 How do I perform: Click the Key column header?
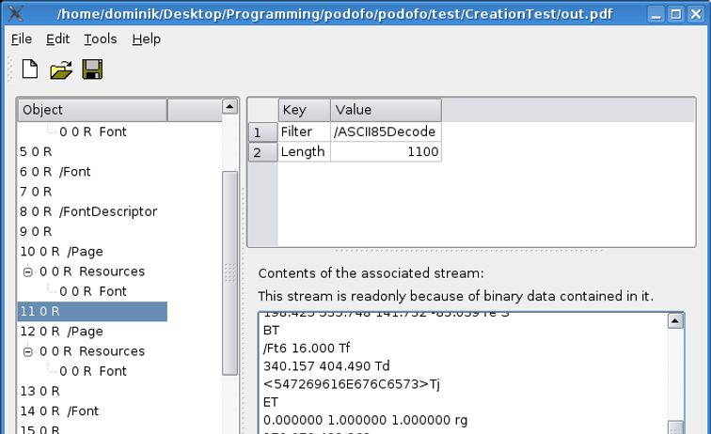pos(304,110)
